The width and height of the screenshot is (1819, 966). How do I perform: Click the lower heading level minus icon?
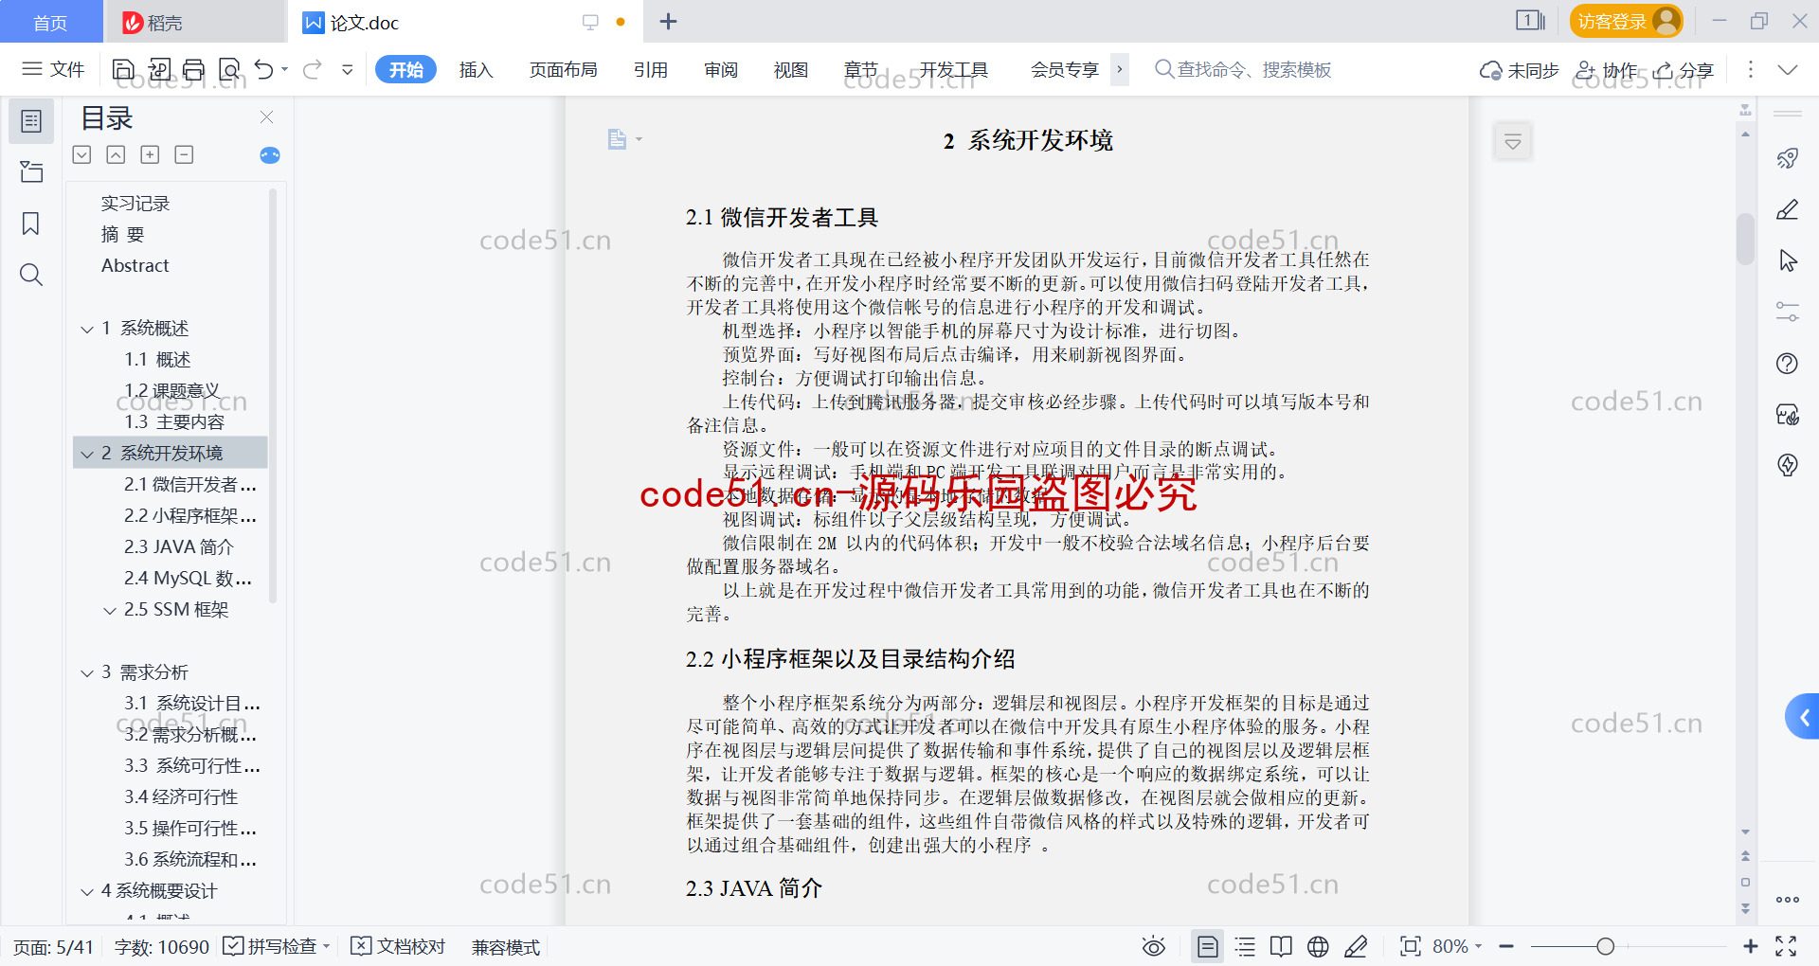coord(184,154)
